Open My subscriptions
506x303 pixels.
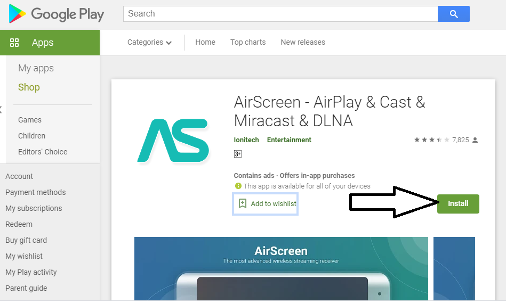click(x=34, y=208)
